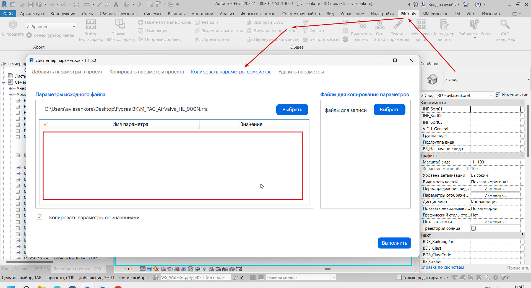Open the Архитектура ribbon tab

click(x=32, y=14)
